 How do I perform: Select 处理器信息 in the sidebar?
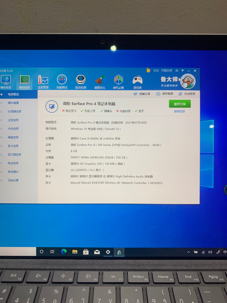click(x=15, y=112)
